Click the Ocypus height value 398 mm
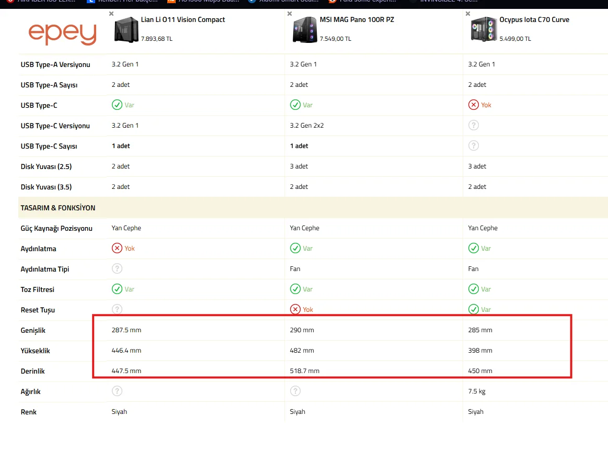Screen dimensions: 608x450 coord(480,350)
